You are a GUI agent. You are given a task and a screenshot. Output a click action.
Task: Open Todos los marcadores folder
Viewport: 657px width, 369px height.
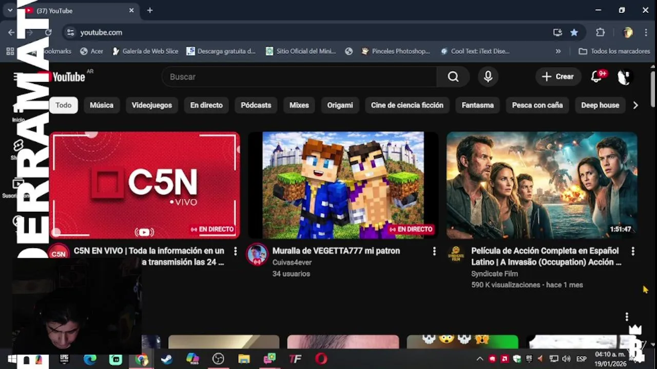[x=614, y=51]
